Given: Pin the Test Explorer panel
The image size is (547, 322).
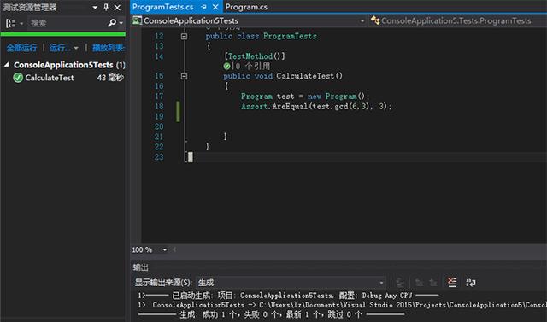Looking at the screenshot, I should pos(106,7).
